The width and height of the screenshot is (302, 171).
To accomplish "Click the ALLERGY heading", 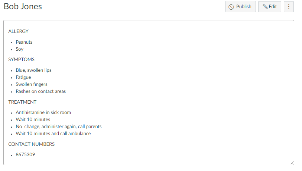I will point(18,31).
